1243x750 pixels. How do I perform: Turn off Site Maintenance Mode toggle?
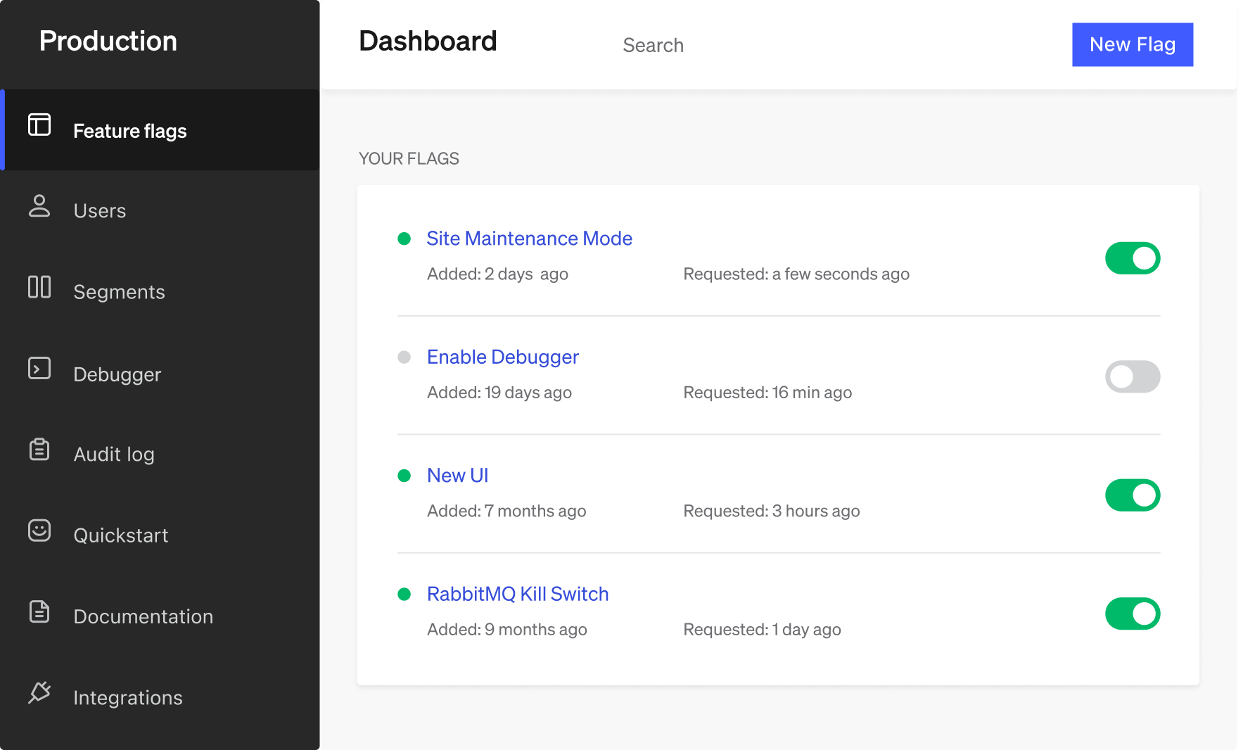point(1132,258)
